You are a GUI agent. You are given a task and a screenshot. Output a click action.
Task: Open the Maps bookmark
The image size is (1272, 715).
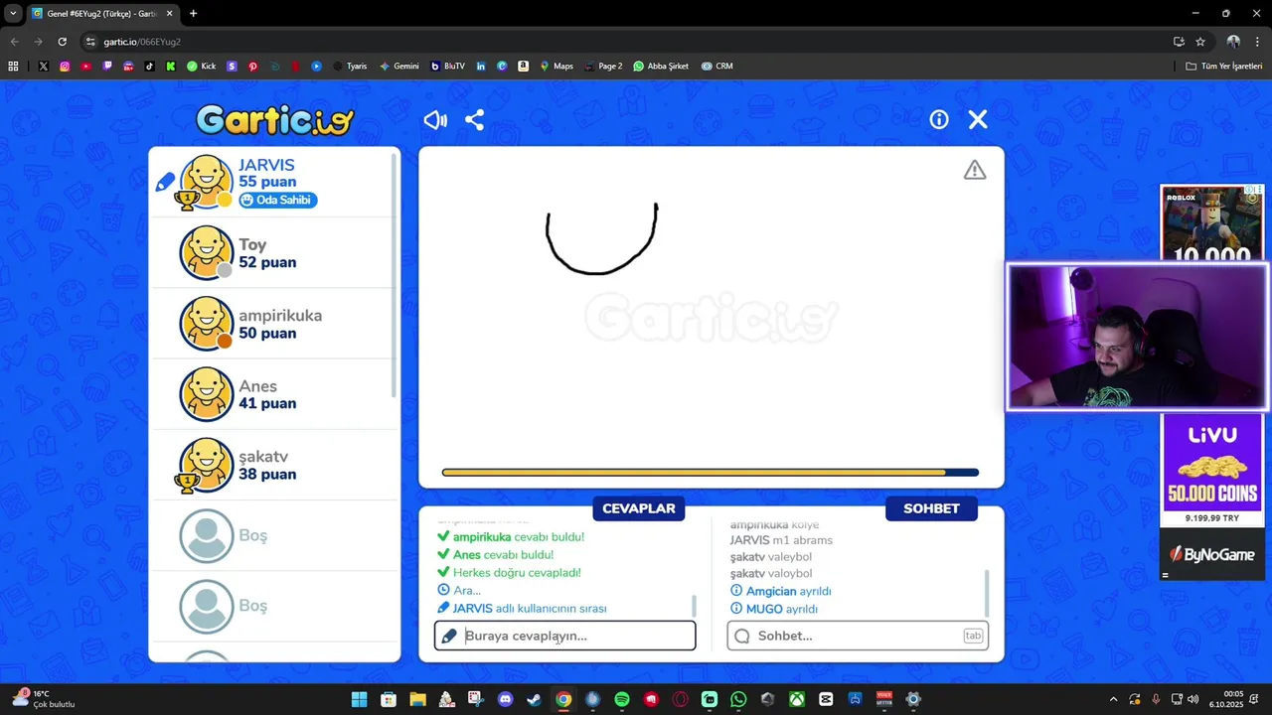click(x=556, y=67)
